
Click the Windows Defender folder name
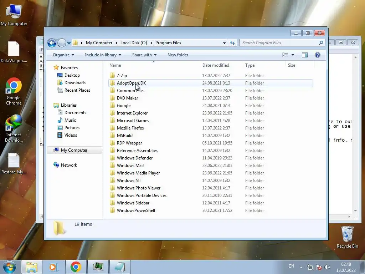point(134,158)
